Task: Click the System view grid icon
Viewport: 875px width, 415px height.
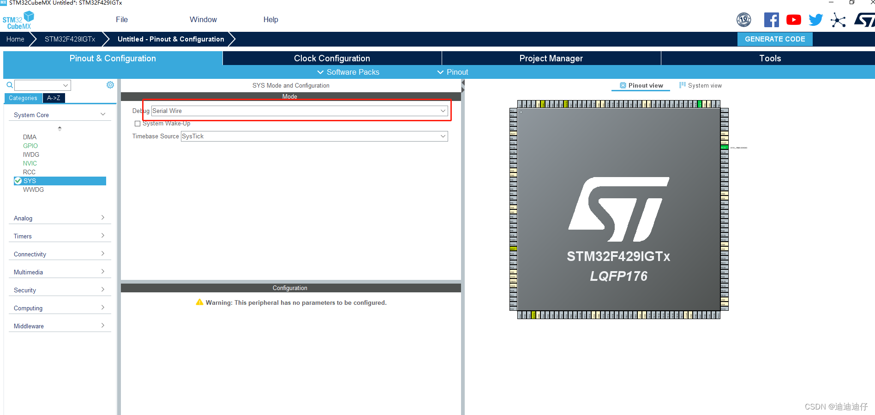Action: point(683,85)
